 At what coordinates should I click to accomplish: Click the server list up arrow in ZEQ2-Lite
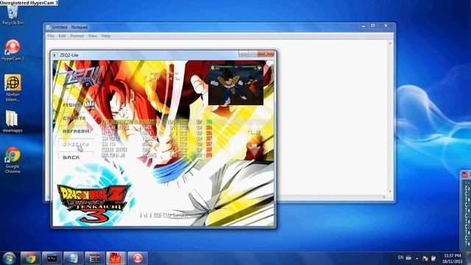pos(255,130)
